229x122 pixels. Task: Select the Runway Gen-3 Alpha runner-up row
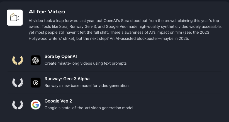tap(115, 83)
